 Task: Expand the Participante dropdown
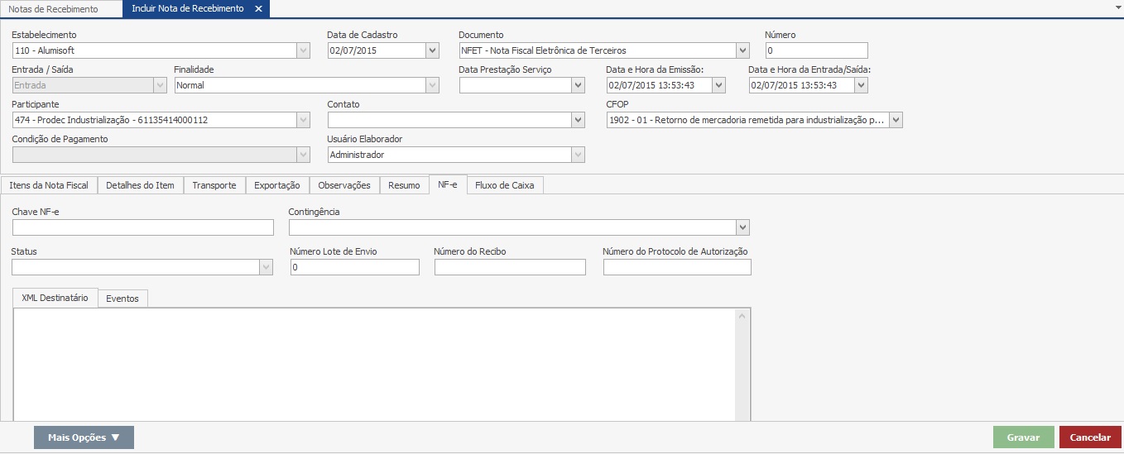304,120
